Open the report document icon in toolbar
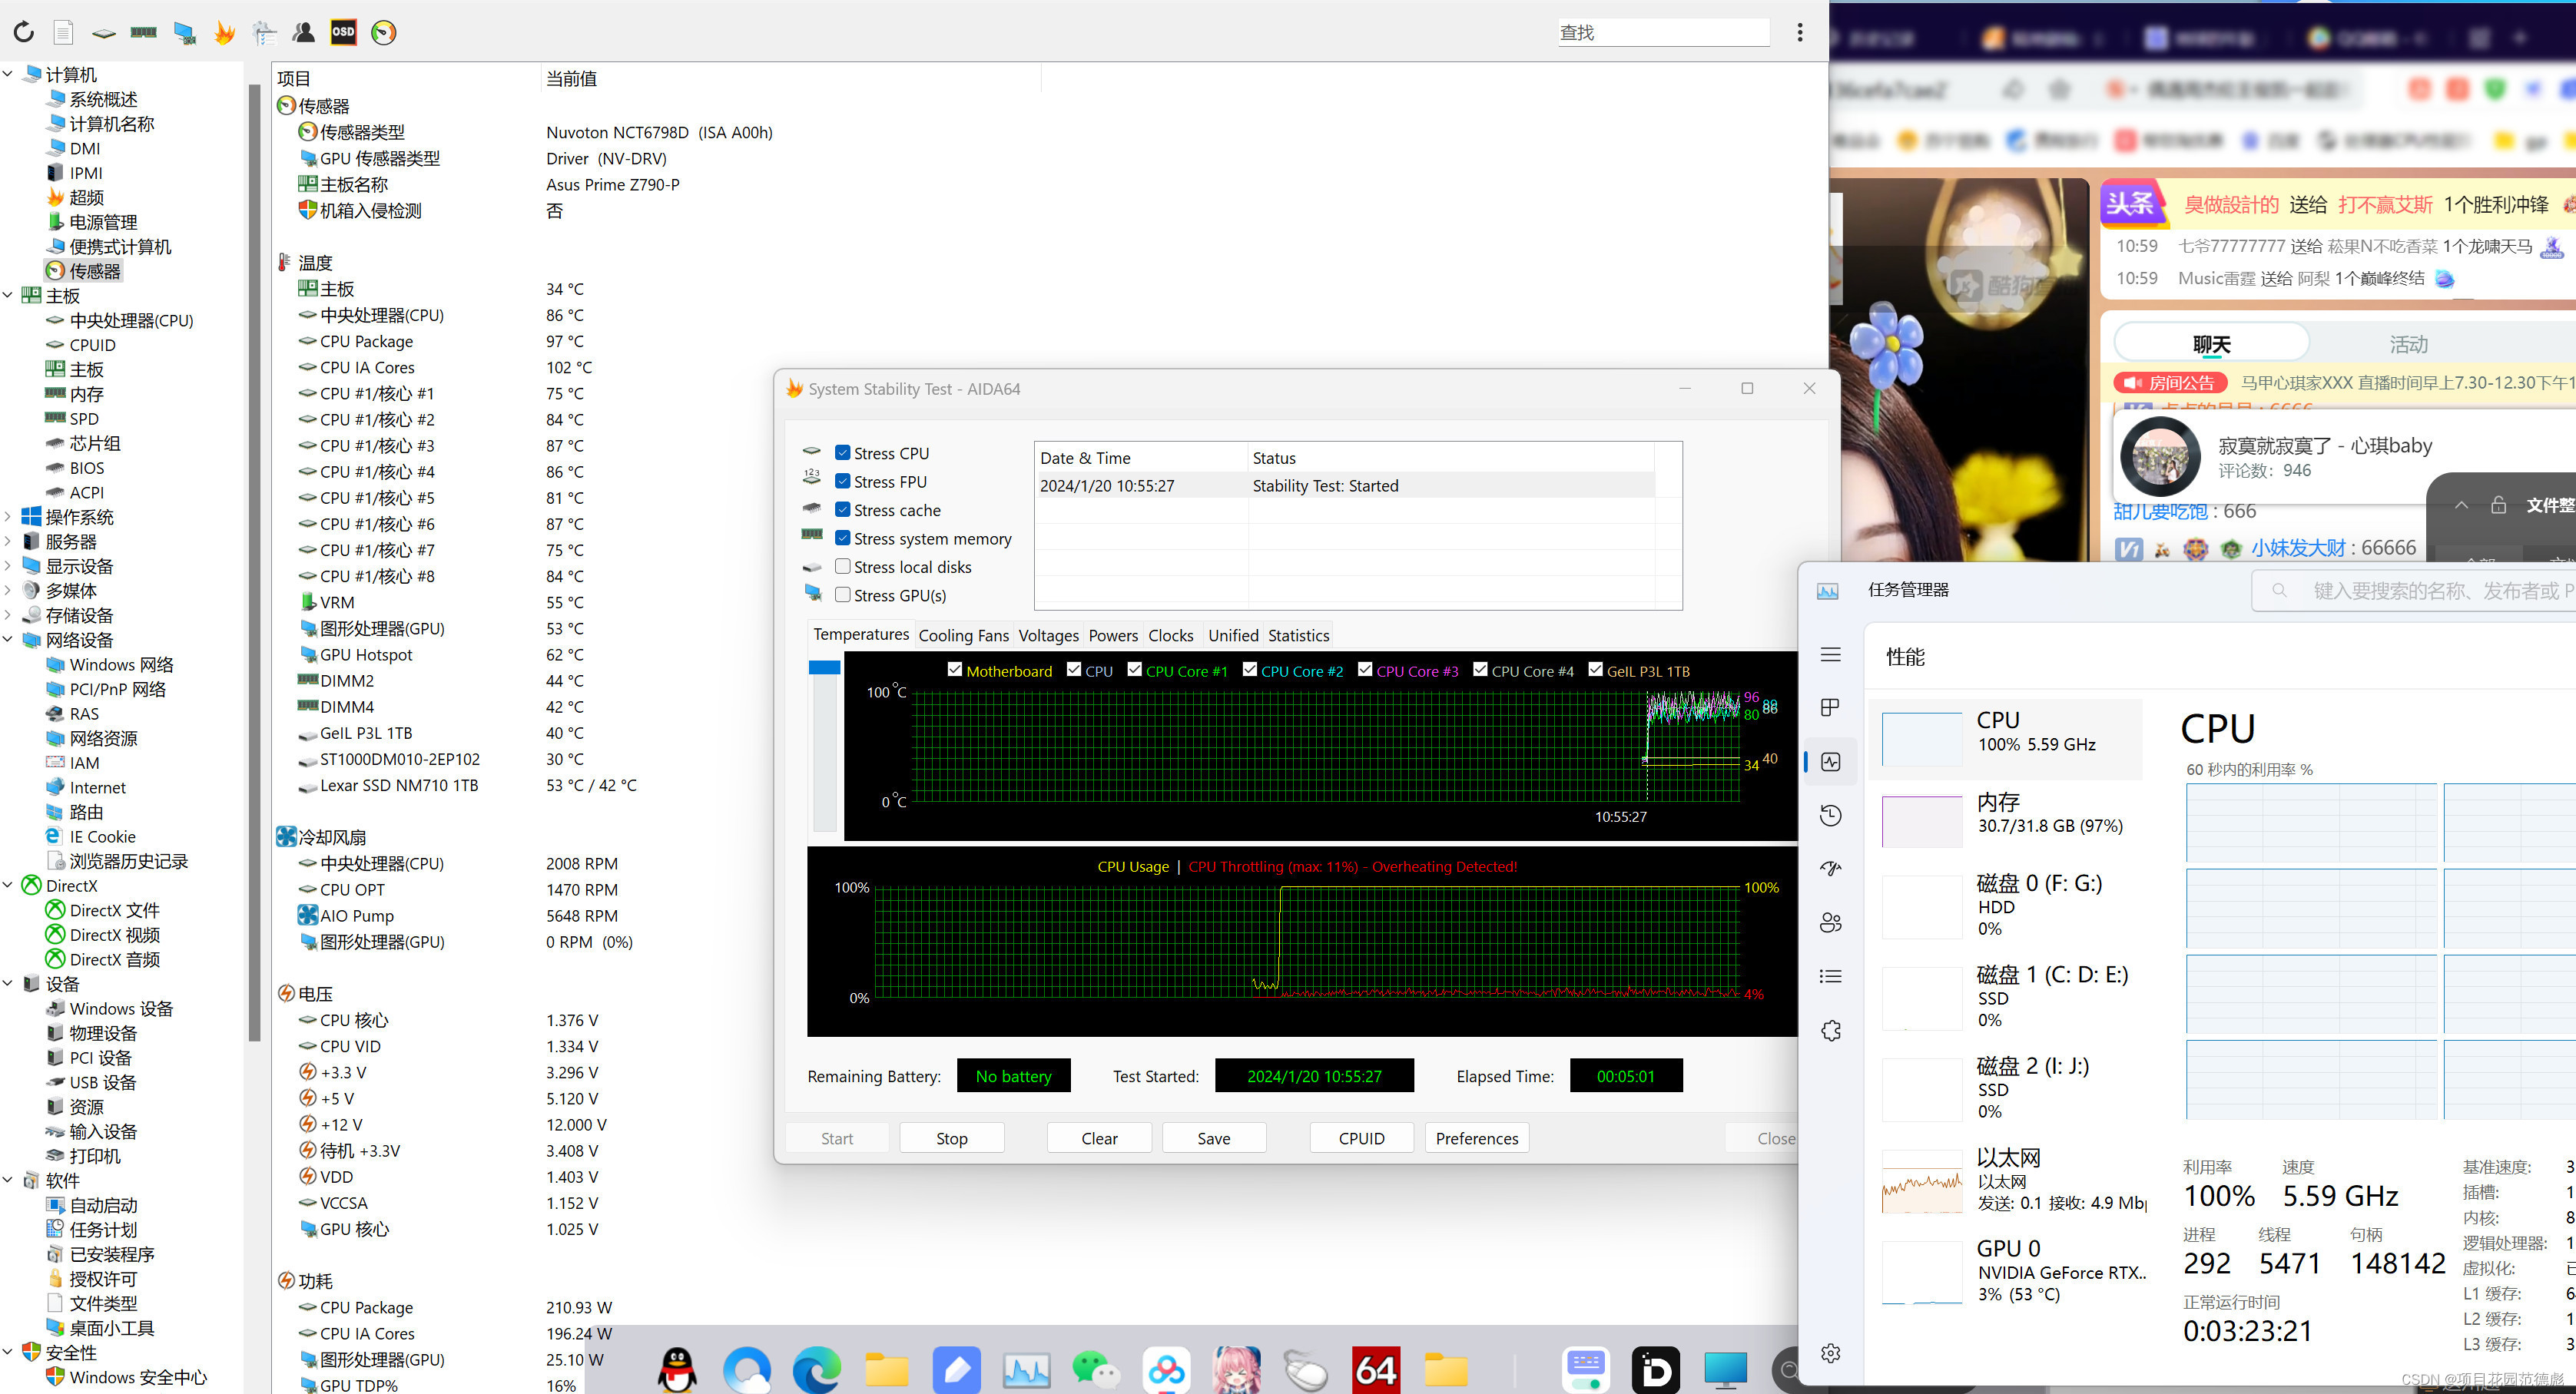2576x1394 pixels. click(x=63, y=33)
